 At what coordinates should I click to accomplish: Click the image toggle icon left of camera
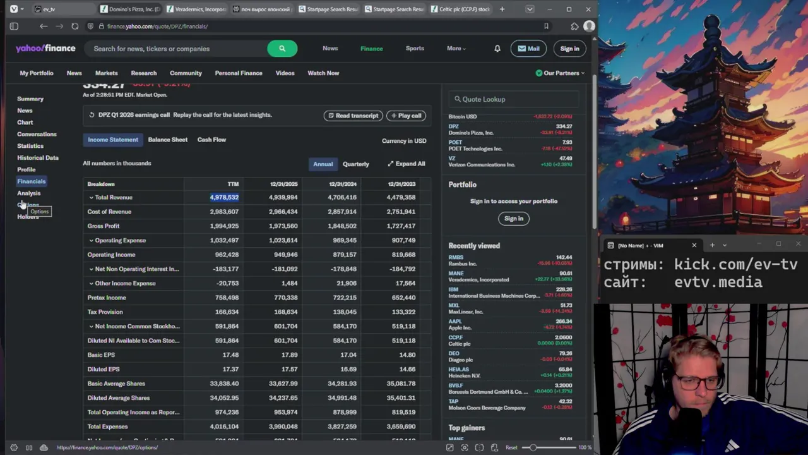[x=449, y=447]
